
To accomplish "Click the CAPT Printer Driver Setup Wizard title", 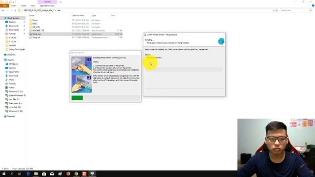I will 162,35.
